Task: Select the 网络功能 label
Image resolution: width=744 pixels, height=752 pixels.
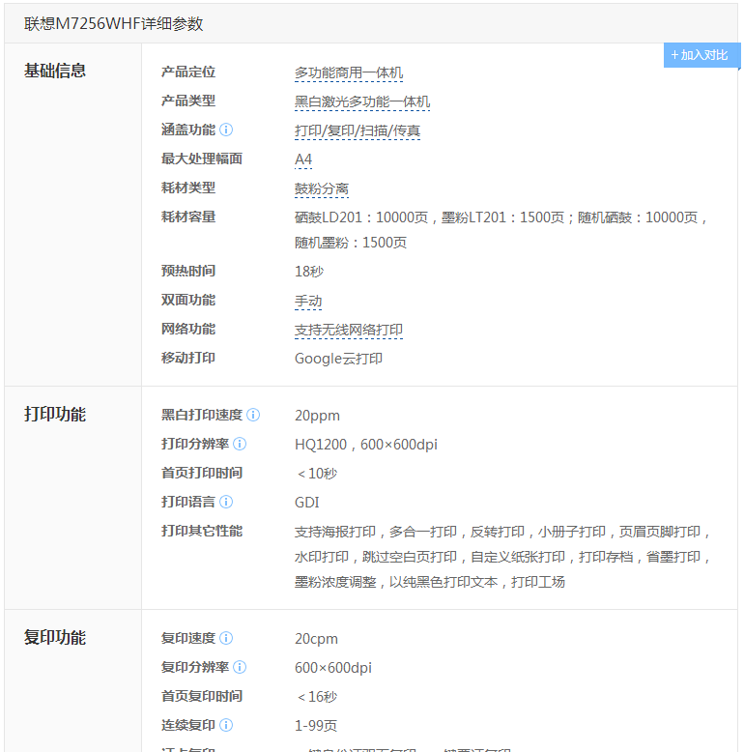Action: [x=188, y=329]
